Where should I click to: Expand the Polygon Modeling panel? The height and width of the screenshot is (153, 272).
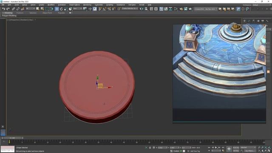click(x=9, y=16)
